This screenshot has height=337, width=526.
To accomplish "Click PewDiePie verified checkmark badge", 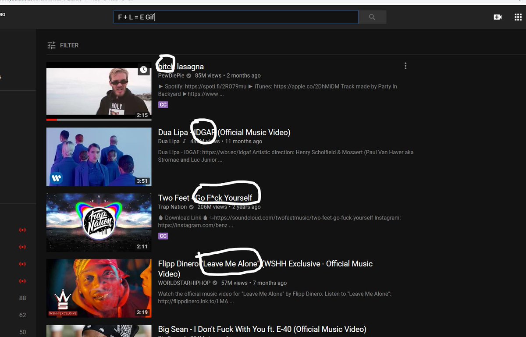I will tap(189, 76).
